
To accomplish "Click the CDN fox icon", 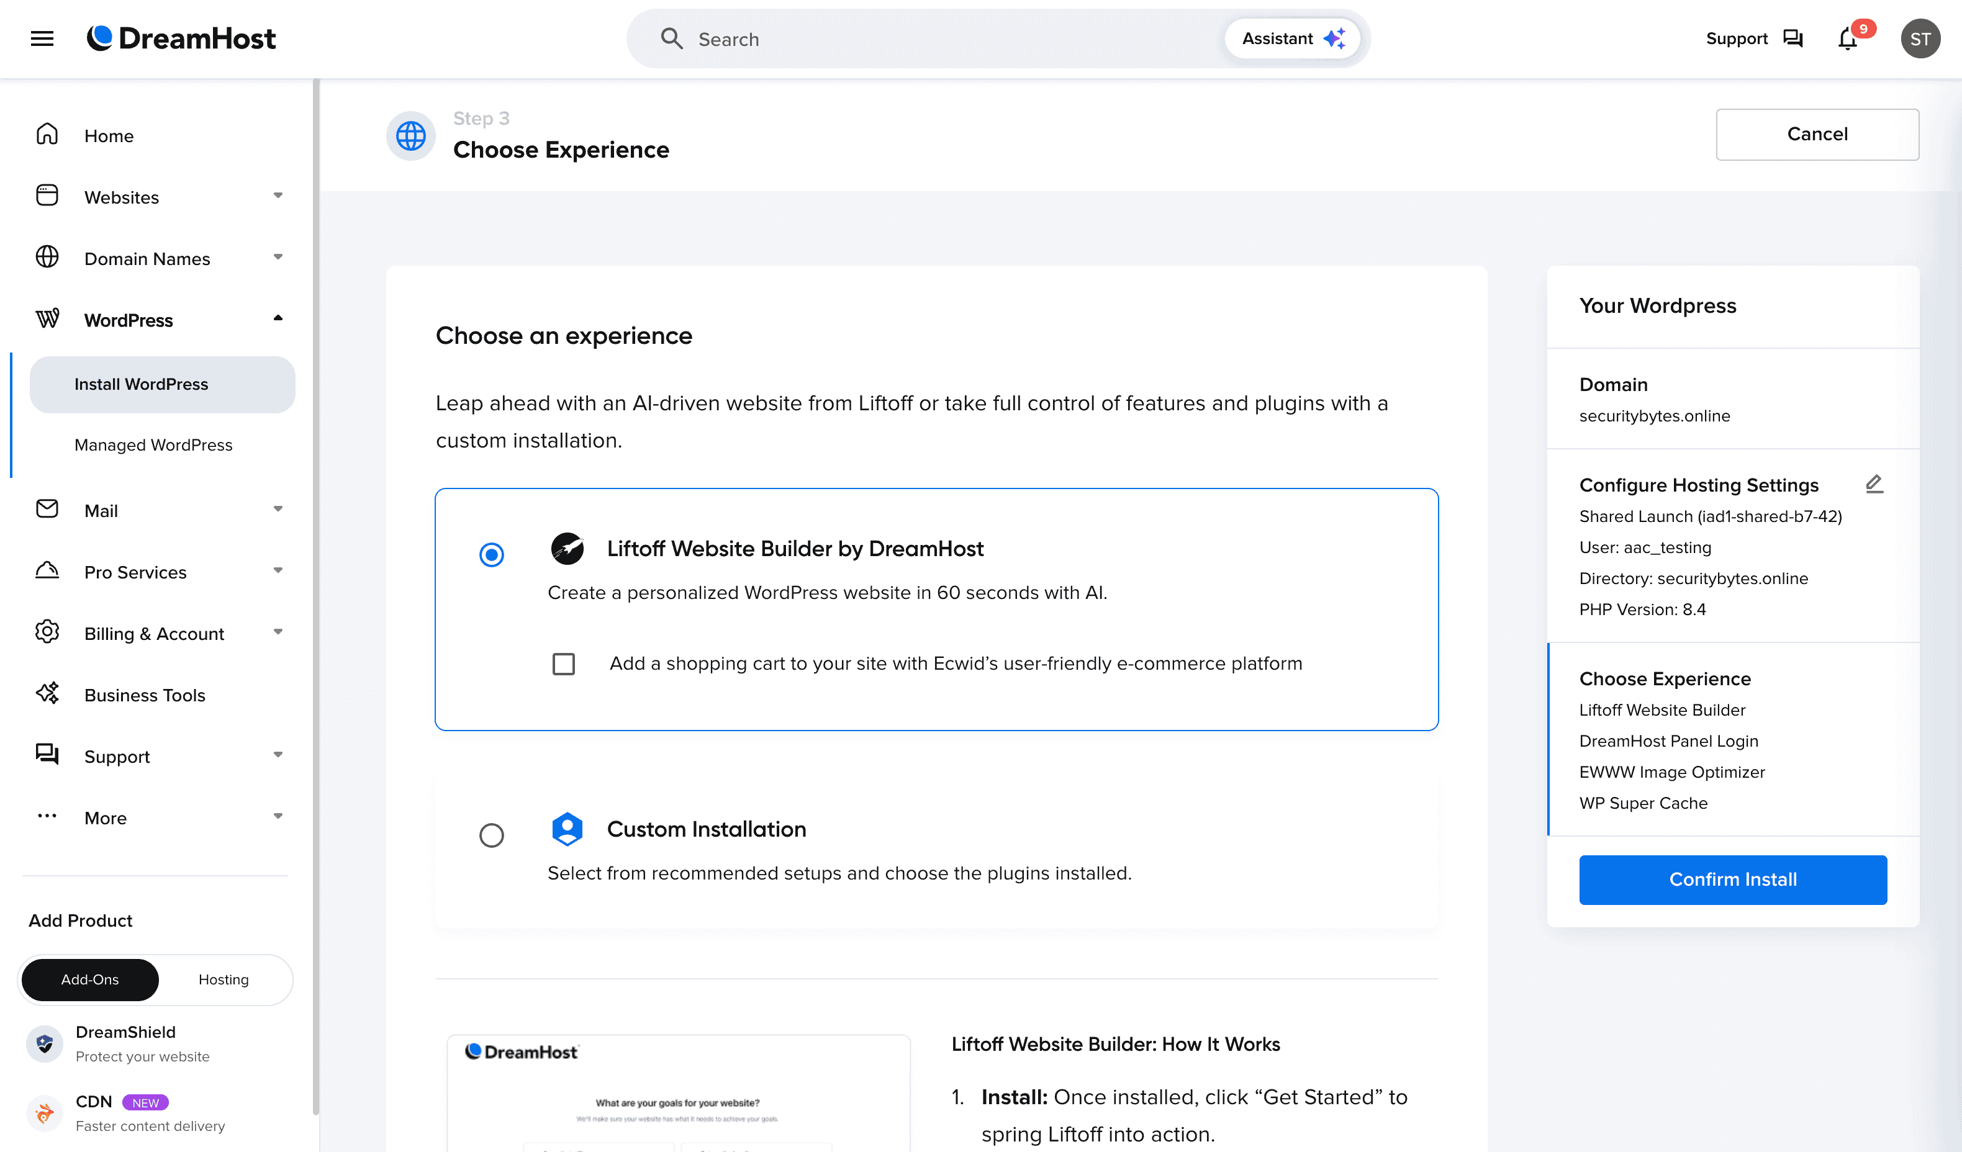I will [44, 1112].
